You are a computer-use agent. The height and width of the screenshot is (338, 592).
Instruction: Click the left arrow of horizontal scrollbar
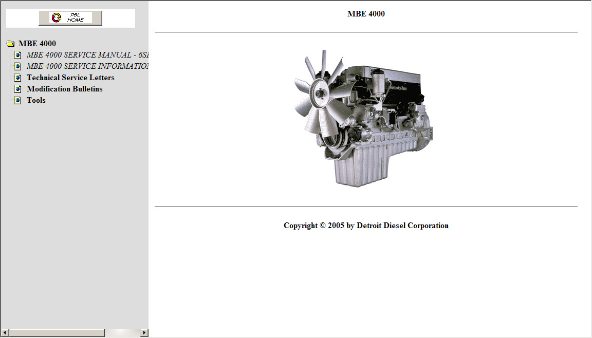pos(5,333)
